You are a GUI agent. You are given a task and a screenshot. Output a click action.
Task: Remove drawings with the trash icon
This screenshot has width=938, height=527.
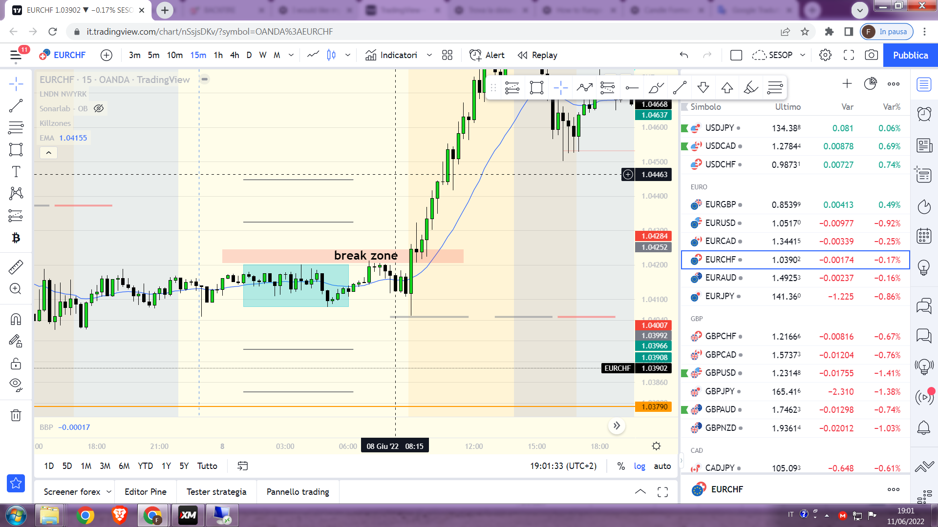click(x=16, y=415)
